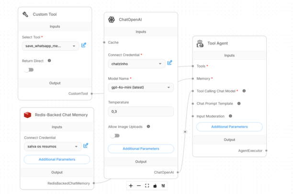The image size is (293, 194).
Task: Enable the Allow Image Uploads switch
Action: (x=115, y=136)
